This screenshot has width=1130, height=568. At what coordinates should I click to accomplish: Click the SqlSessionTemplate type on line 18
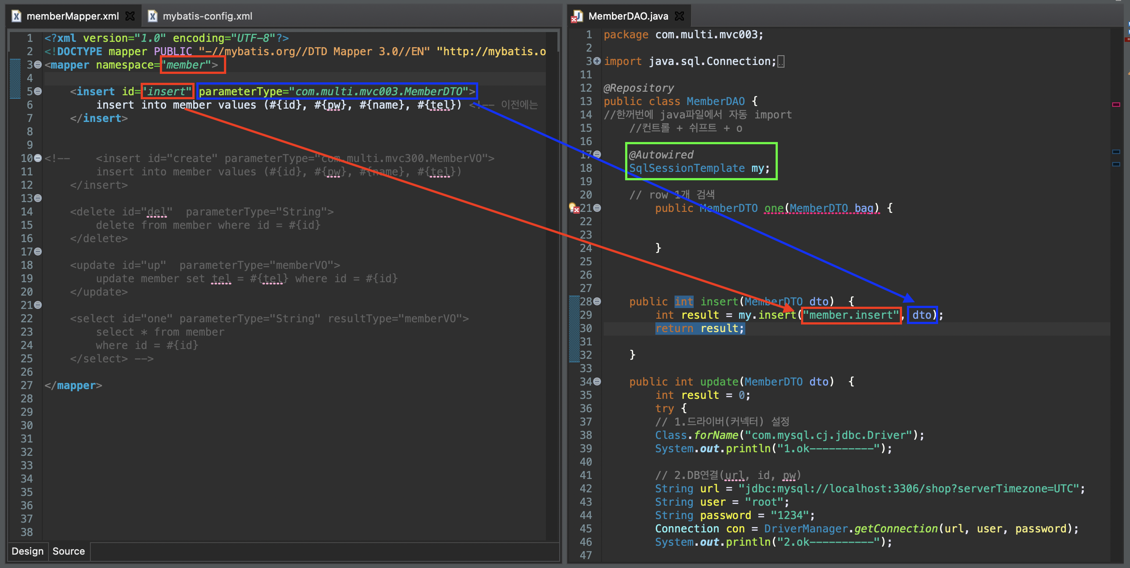pyautogui.click(x=686, y=168)
